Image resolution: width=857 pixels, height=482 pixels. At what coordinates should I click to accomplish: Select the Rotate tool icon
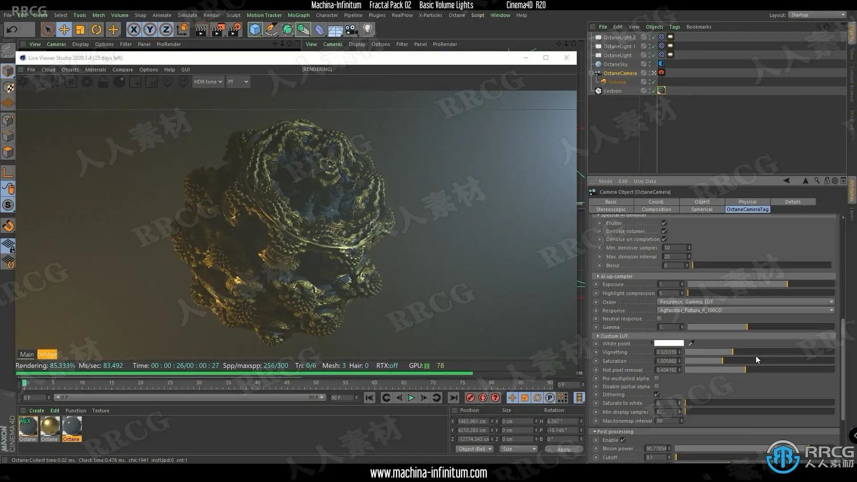(x=96, y=30)
